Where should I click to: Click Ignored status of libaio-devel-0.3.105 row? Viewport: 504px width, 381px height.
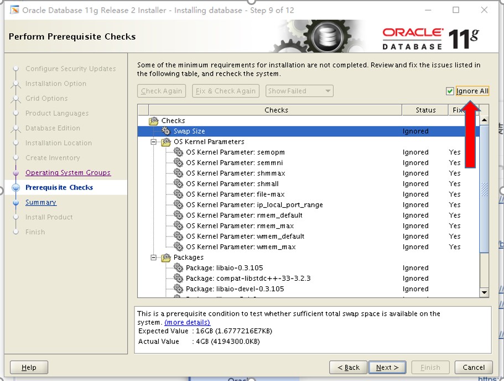pyautogui.click(x=415, y=289)
